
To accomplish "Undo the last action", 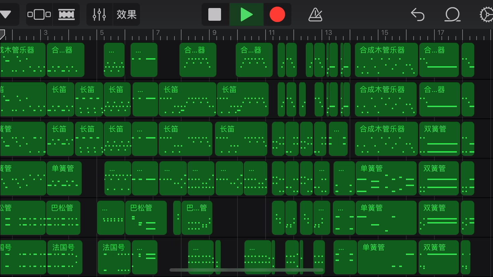I will point(418,14).
